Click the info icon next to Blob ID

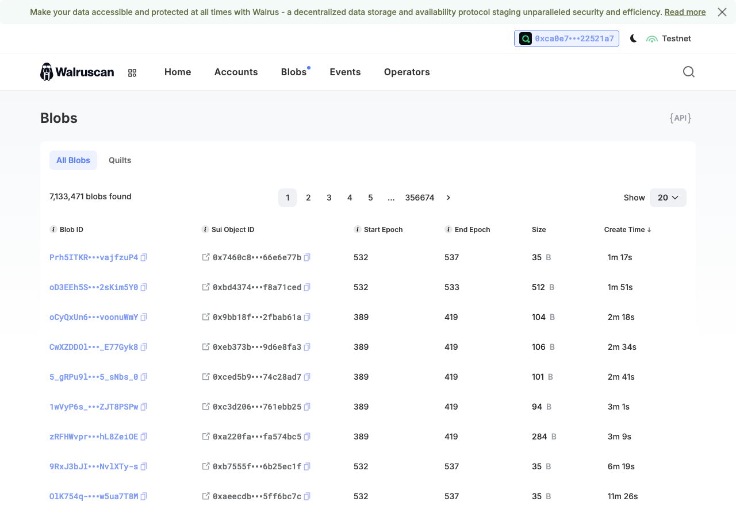click(53, 230)
